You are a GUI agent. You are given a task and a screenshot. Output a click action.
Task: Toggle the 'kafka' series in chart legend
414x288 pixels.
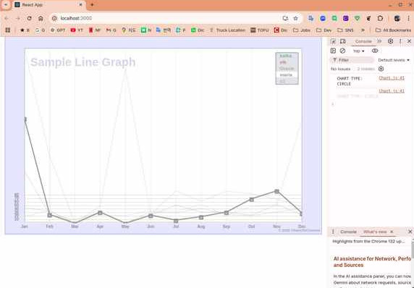[x=286, y=56]
